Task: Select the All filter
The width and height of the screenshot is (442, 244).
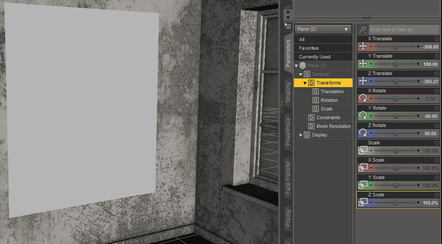Action: pos(323,39)
